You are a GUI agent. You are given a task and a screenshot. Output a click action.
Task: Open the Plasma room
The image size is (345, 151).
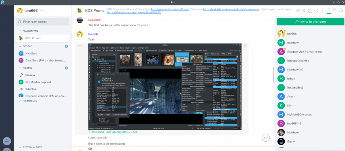pos(43,75)
